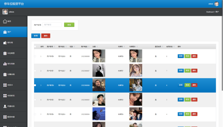Tick the checkbox for row 2
The height and width of the screenshot is (127, 223).
[35, 71]
